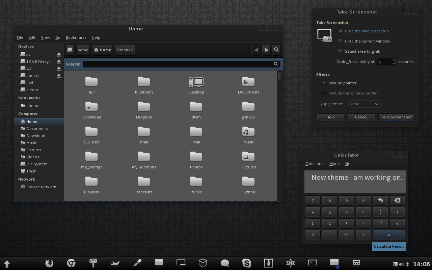
Task: Click the square root calculator key
Action: coord(397,223)
